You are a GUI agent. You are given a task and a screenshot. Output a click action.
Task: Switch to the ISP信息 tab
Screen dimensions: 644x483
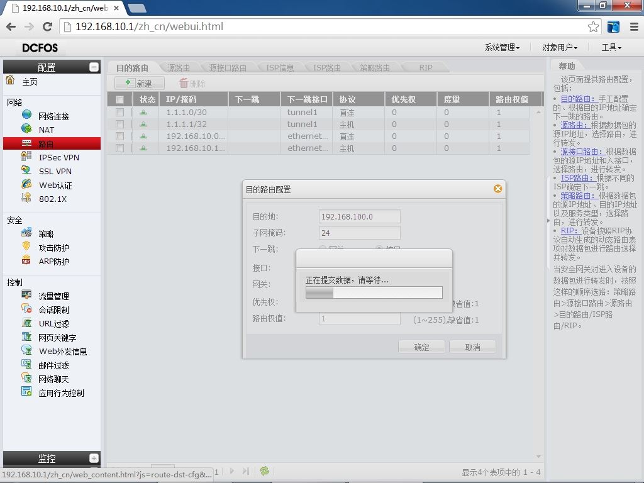280,68
